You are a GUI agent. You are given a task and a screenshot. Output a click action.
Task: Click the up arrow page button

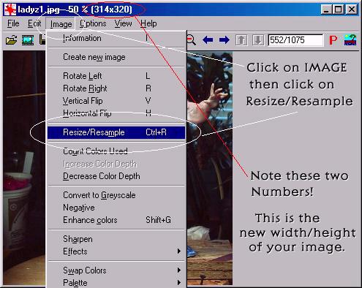241,40
